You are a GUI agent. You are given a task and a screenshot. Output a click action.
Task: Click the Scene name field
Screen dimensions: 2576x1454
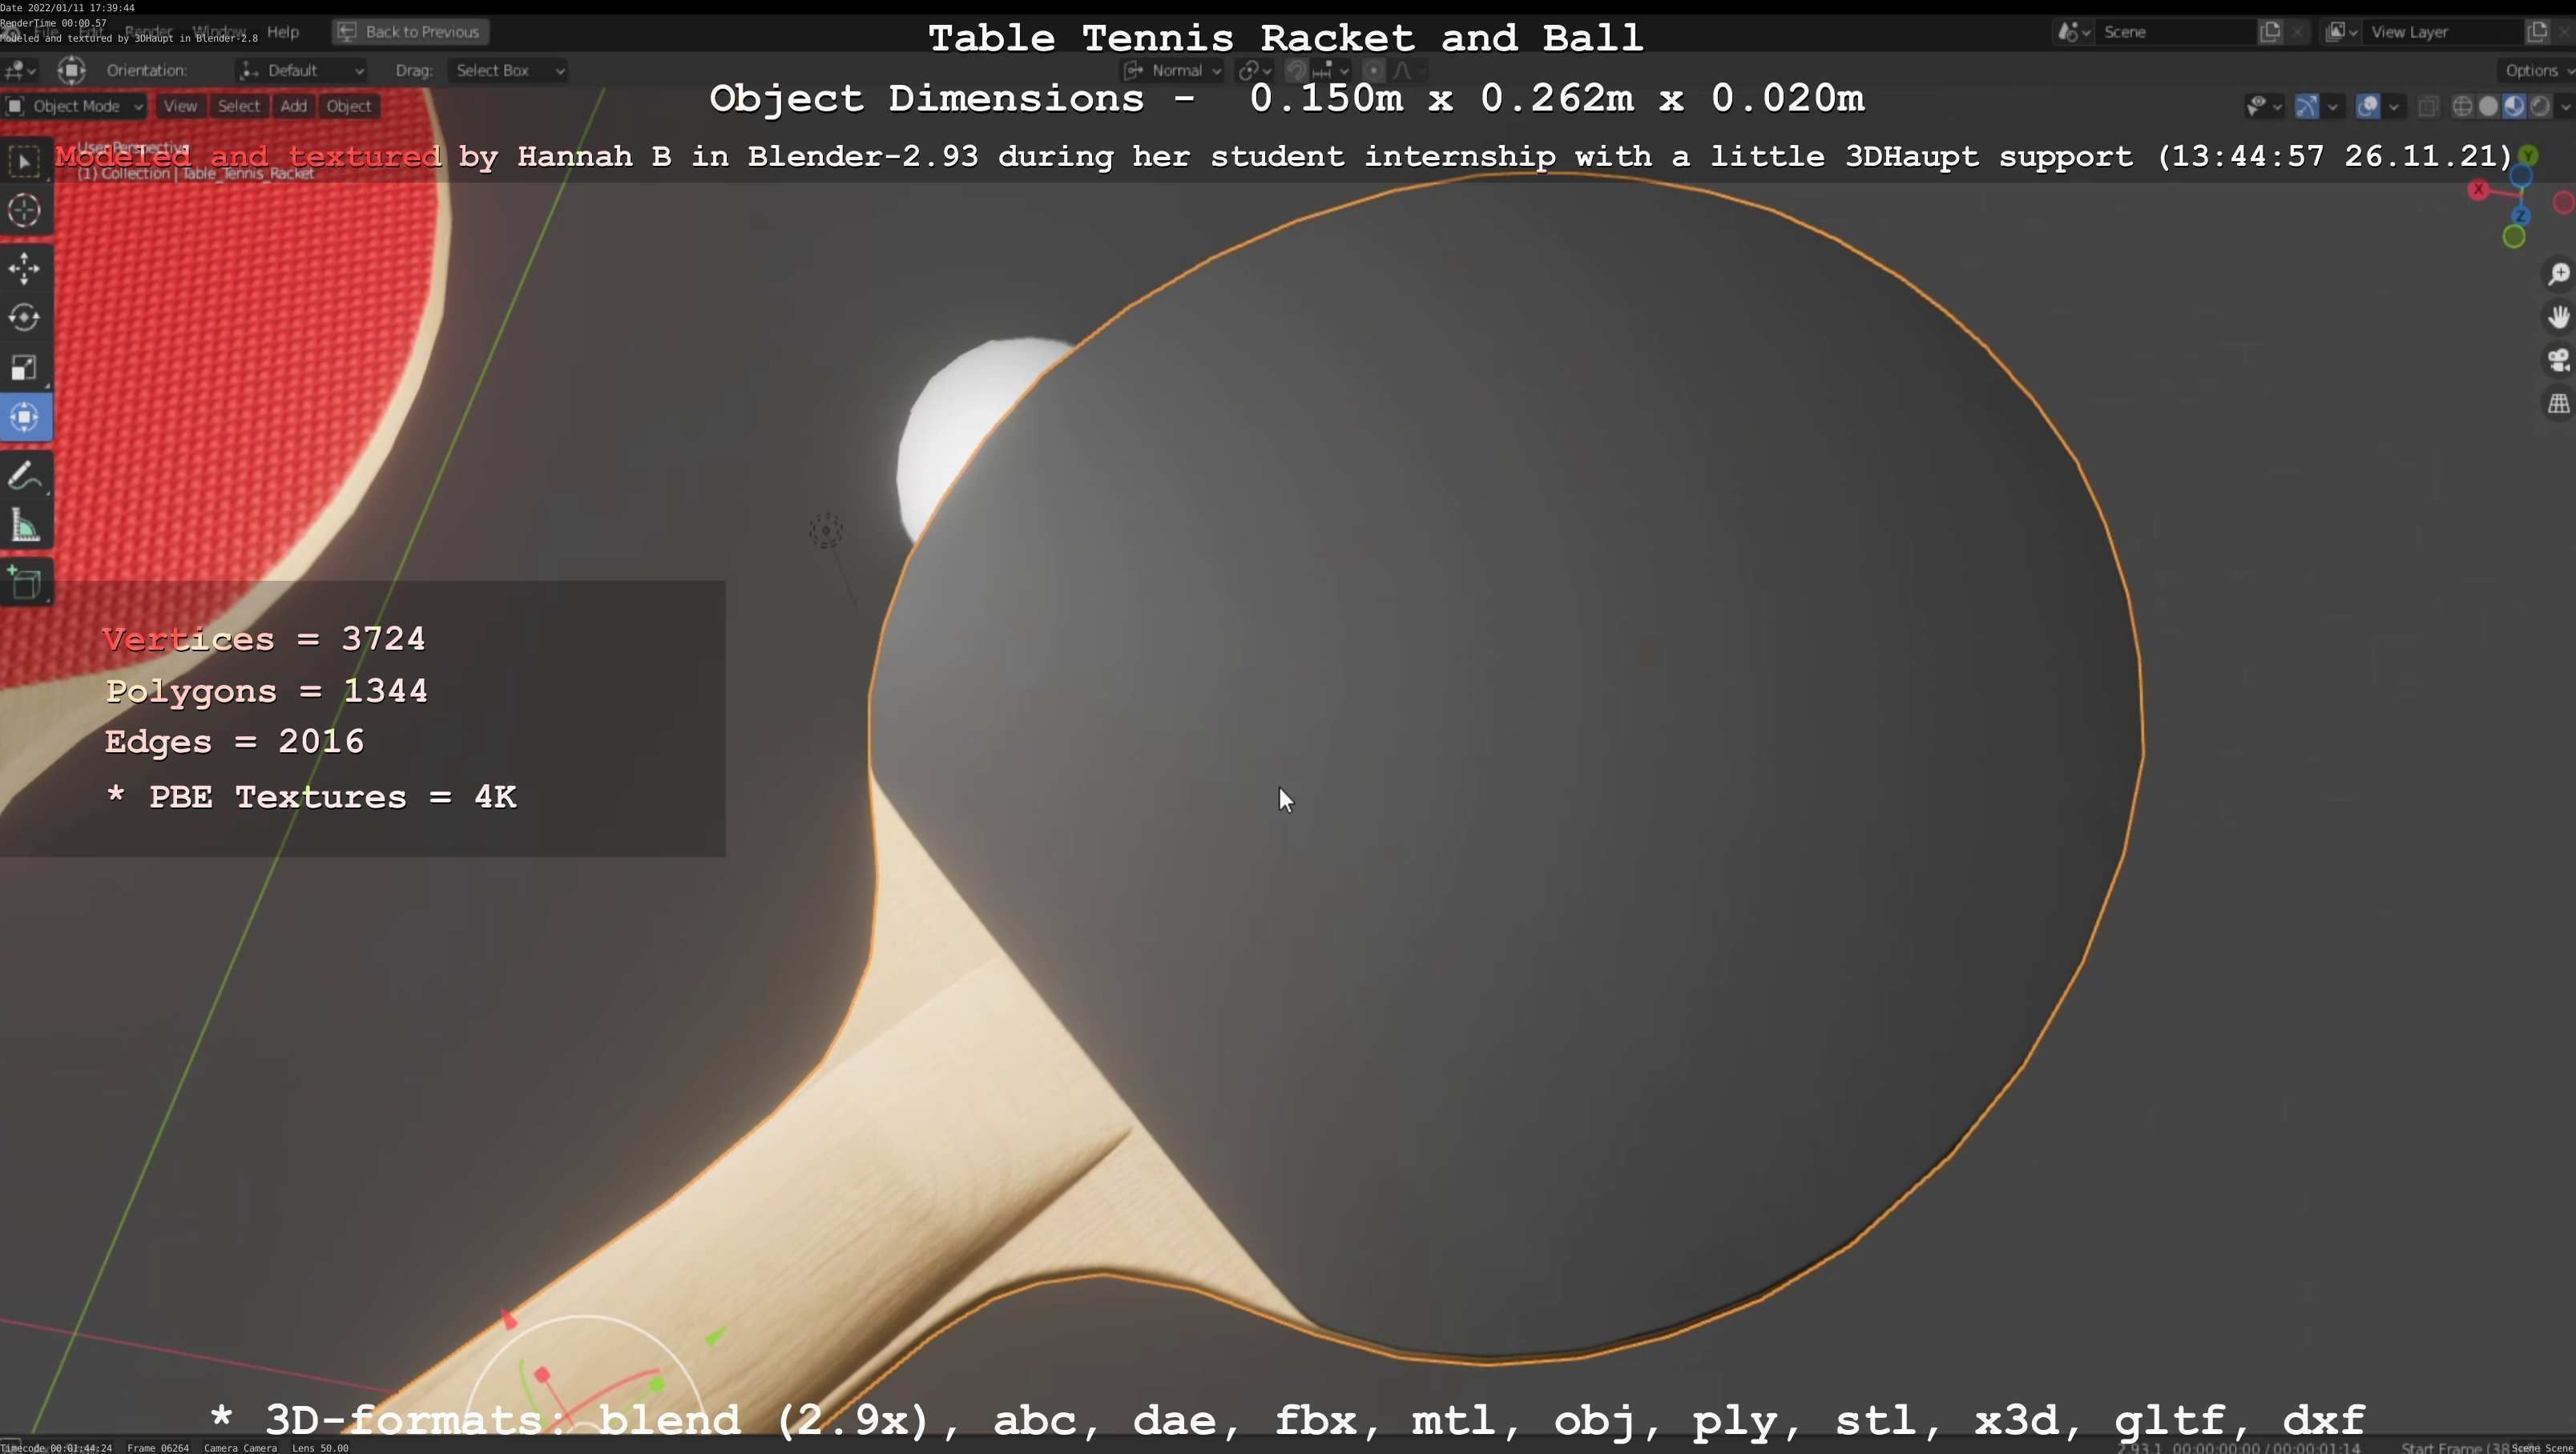2175,32
